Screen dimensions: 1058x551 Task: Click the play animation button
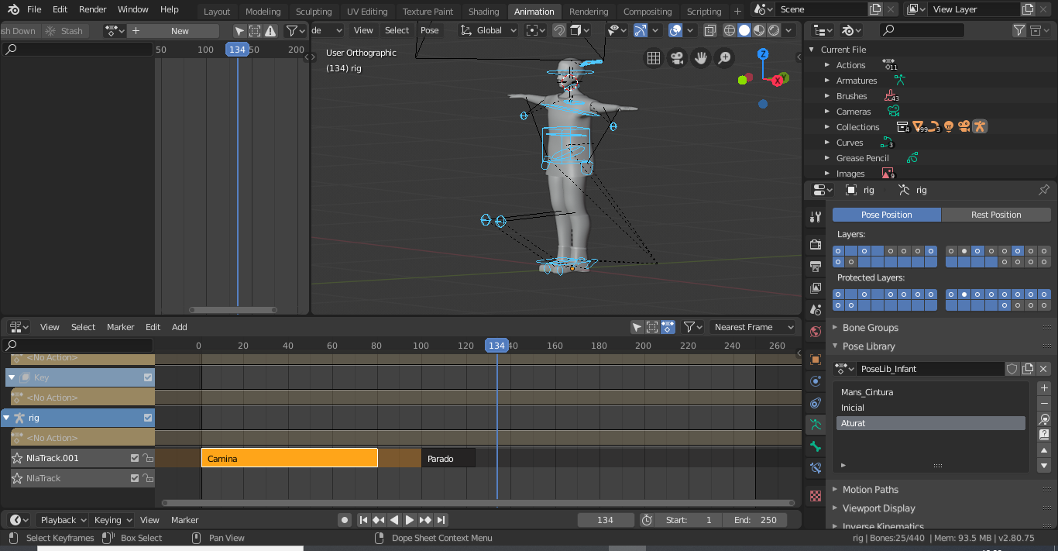(x=410, y=520)
